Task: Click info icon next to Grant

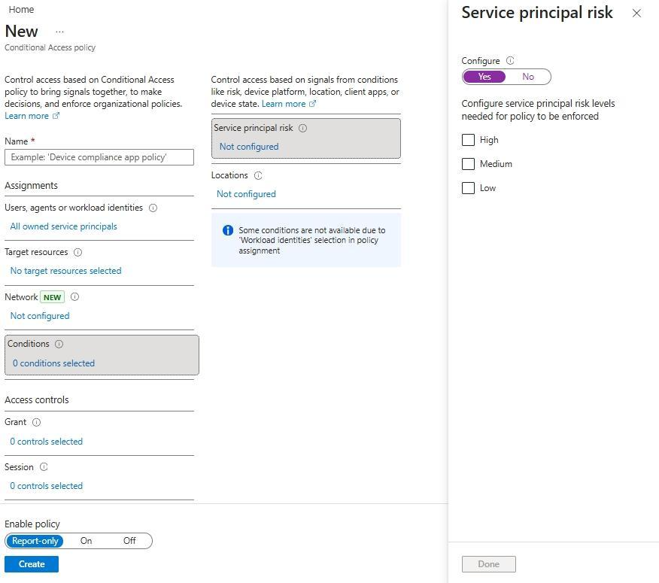Action: point(36,422)
